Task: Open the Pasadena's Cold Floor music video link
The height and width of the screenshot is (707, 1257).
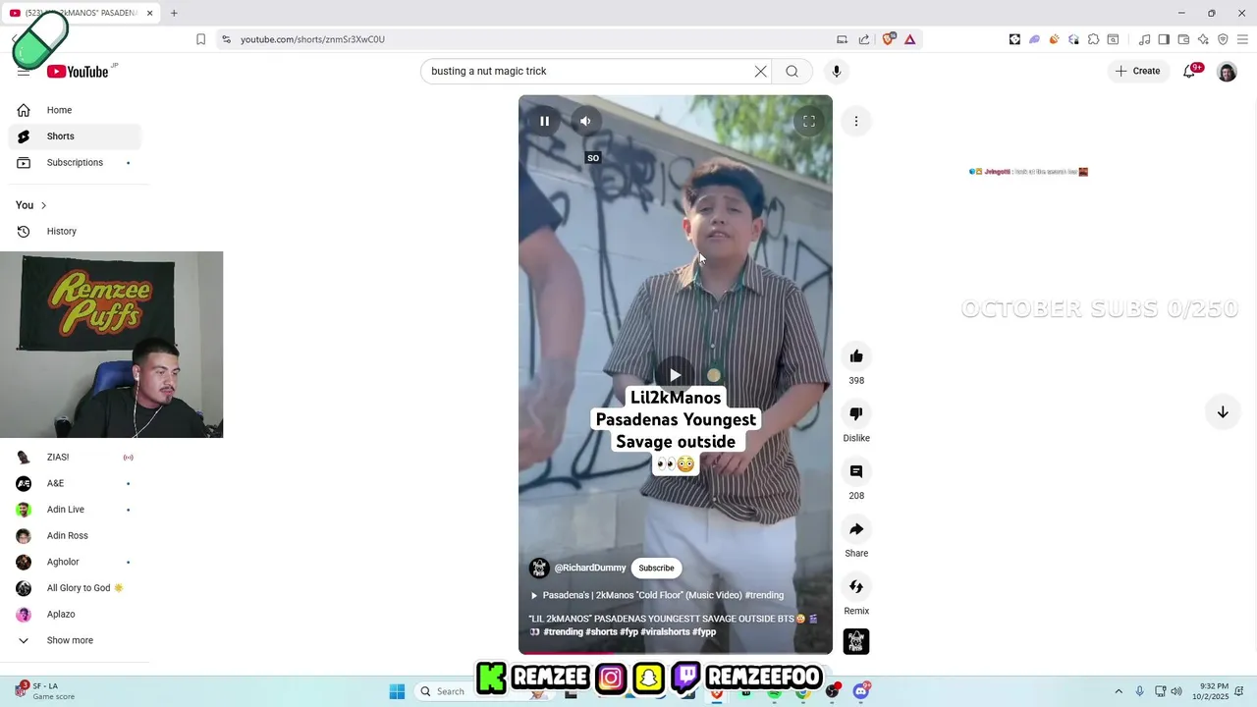Action: [658, 595]
